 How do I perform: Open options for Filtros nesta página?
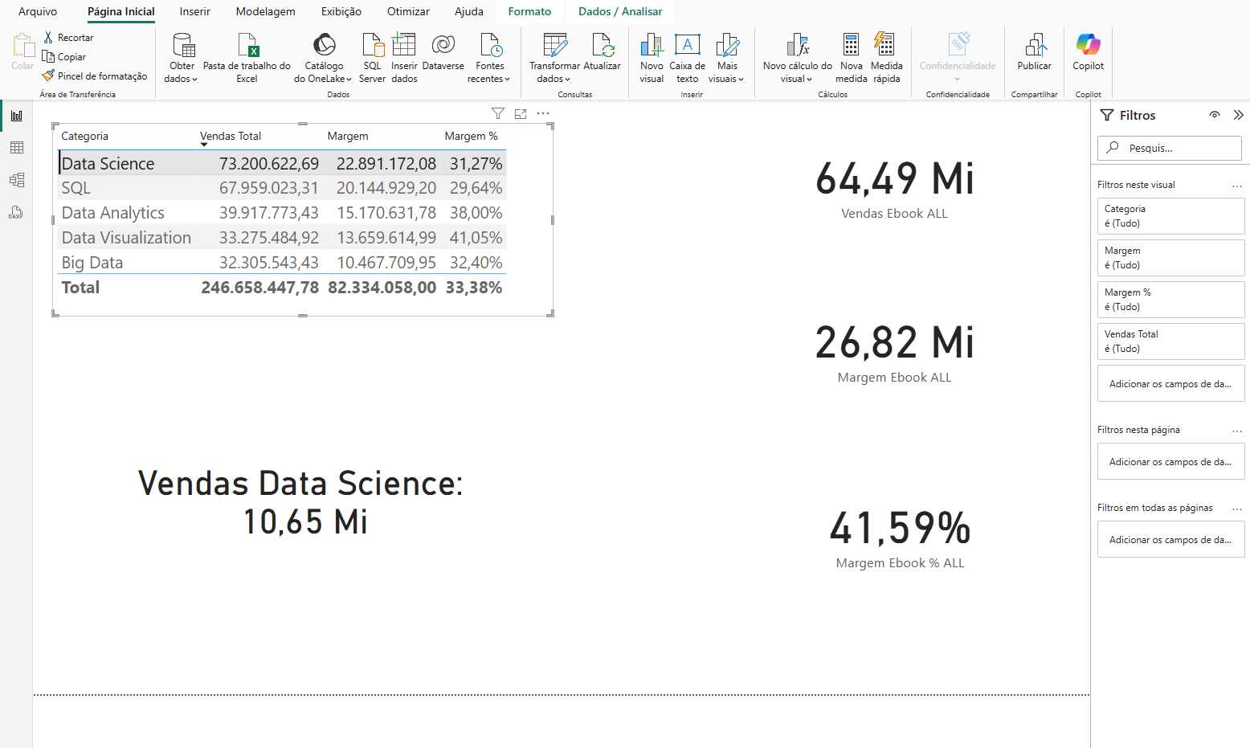(x=1237, y=431)
